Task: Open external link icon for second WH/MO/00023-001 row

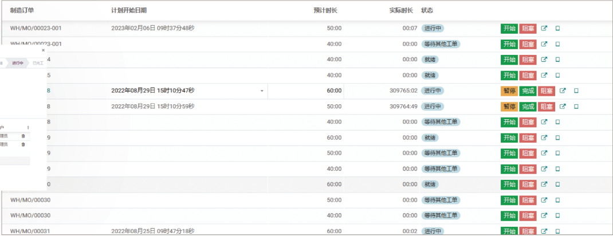Action: [544, 44]
